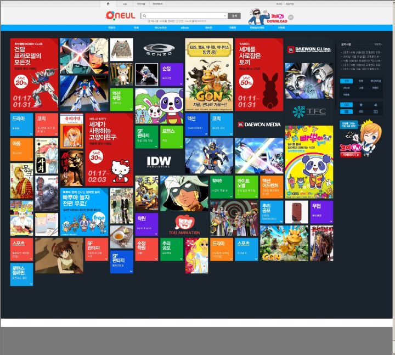Click the sign-up link at top right

(x=290, y=4)
